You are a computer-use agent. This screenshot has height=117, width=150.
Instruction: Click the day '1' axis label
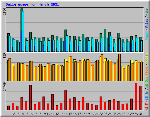click(x=10, y=114)
